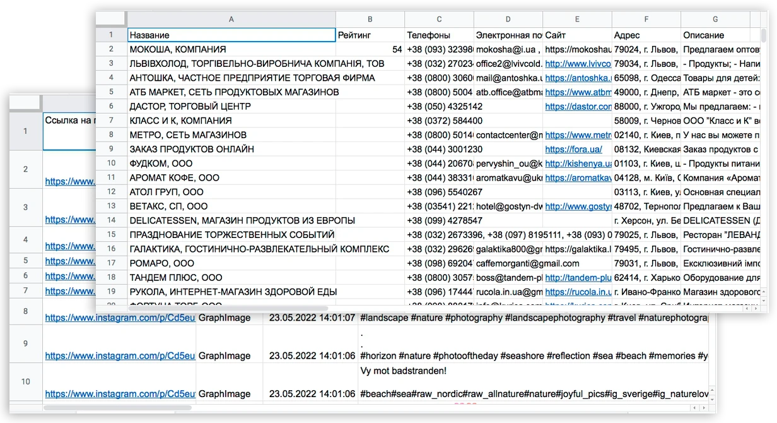Click scroll left arrow in front spreadsheet

747,309
